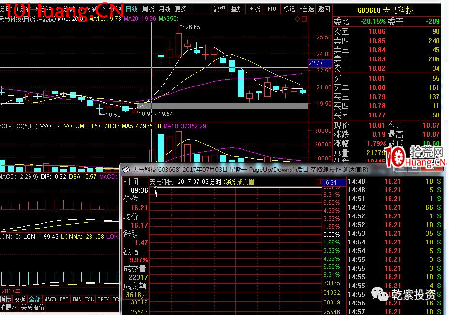Click the 涨幅 9.97% value in the popup
This screenshot has height=315, width=451.
pyautogui.click(x=138, y=260)
